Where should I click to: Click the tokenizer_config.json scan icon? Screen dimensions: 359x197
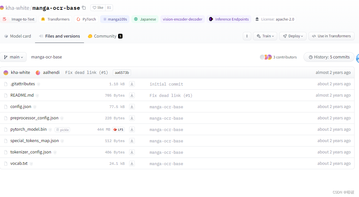click(x=55, y=152)
